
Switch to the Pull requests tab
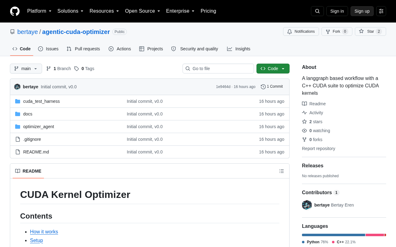click(x=83, y=49)
